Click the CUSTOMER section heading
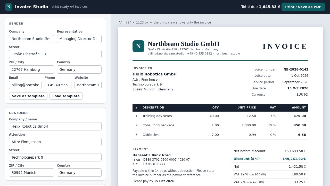The width and height of the screenshot is (330, 186). (19, 113)
